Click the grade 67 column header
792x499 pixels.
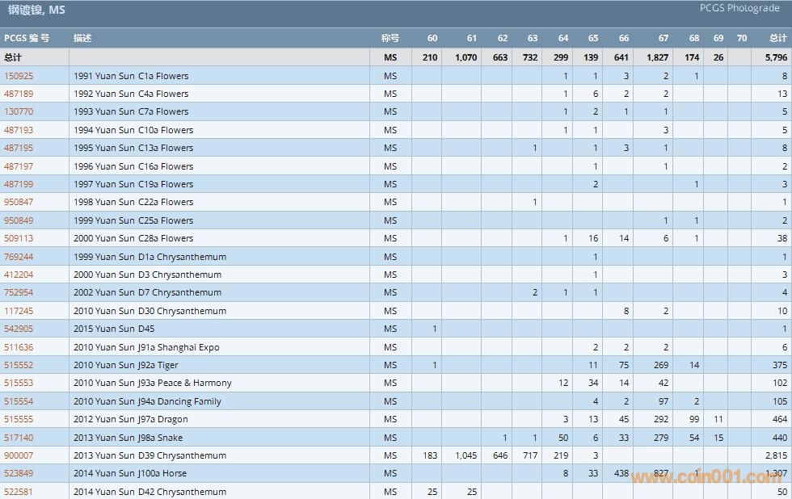pyautogui.click(x=663, y=38)
